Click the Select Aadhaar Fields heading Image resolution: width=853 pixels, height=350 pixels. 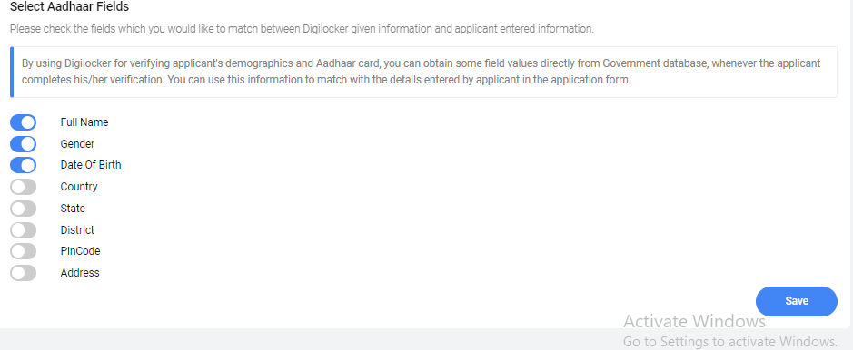(x=70, y=7)
